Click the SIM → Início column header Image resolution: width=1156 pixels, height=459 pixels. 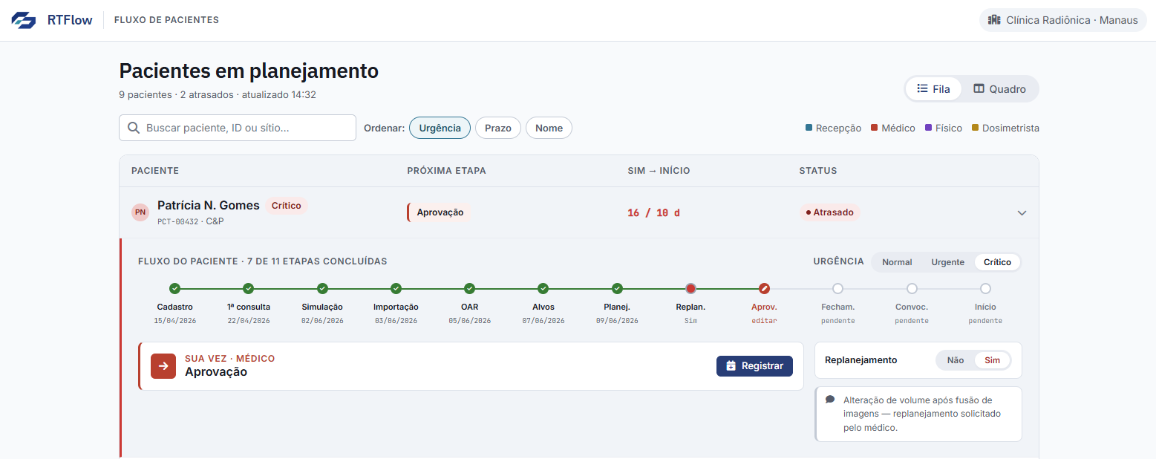659,171
